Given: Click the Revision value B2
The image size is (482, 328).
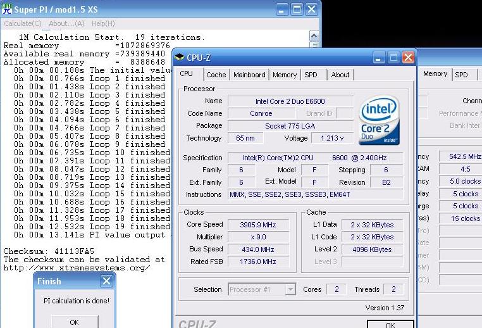Looking at the screenshot, I should pyautogui.click(x=386, y=182).
